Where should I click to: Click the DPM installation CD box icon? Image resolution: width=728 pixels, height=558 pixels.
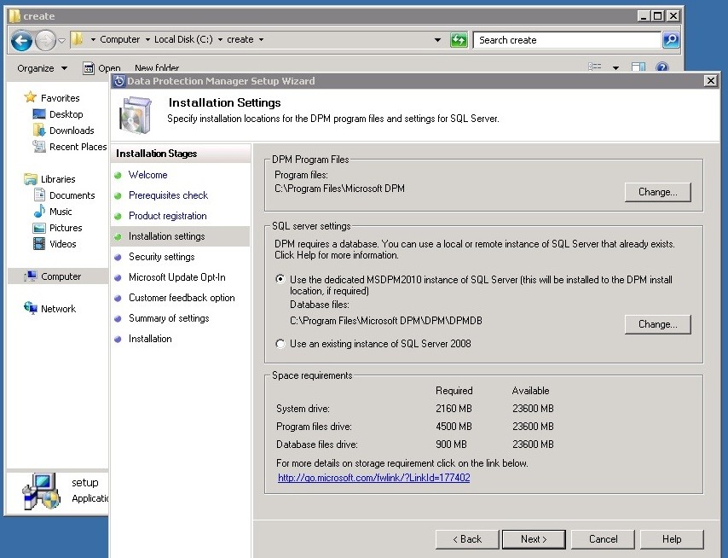coord(135,115)
